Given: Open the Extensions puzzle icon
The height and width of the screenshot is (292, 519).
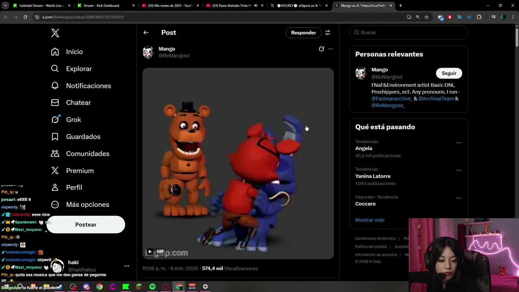Looking at the screenshot, I should click(479, 17).
